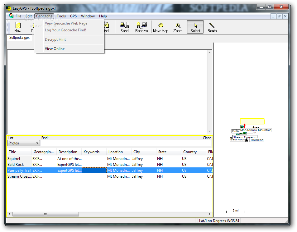Sort by the Location column header

coord(119,152)
